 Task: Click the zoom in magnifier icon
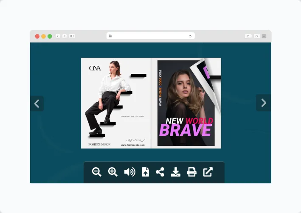click(x=113, y=172)
